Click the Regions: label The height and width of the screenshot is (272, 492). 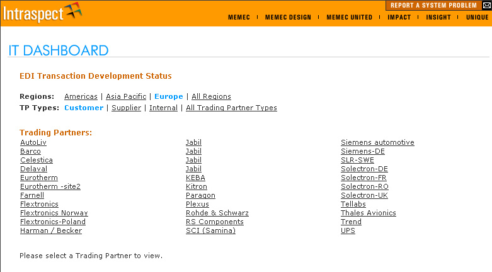coord(37,96)
